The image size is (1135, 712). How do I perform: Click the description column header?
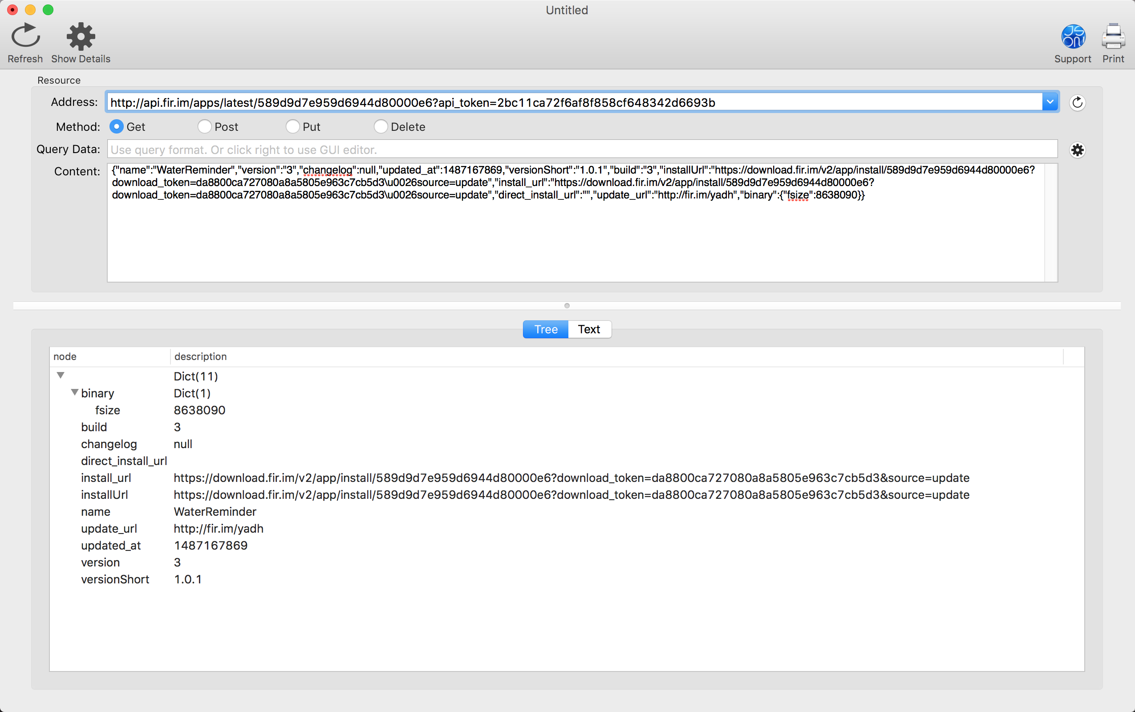click(201, 356)
